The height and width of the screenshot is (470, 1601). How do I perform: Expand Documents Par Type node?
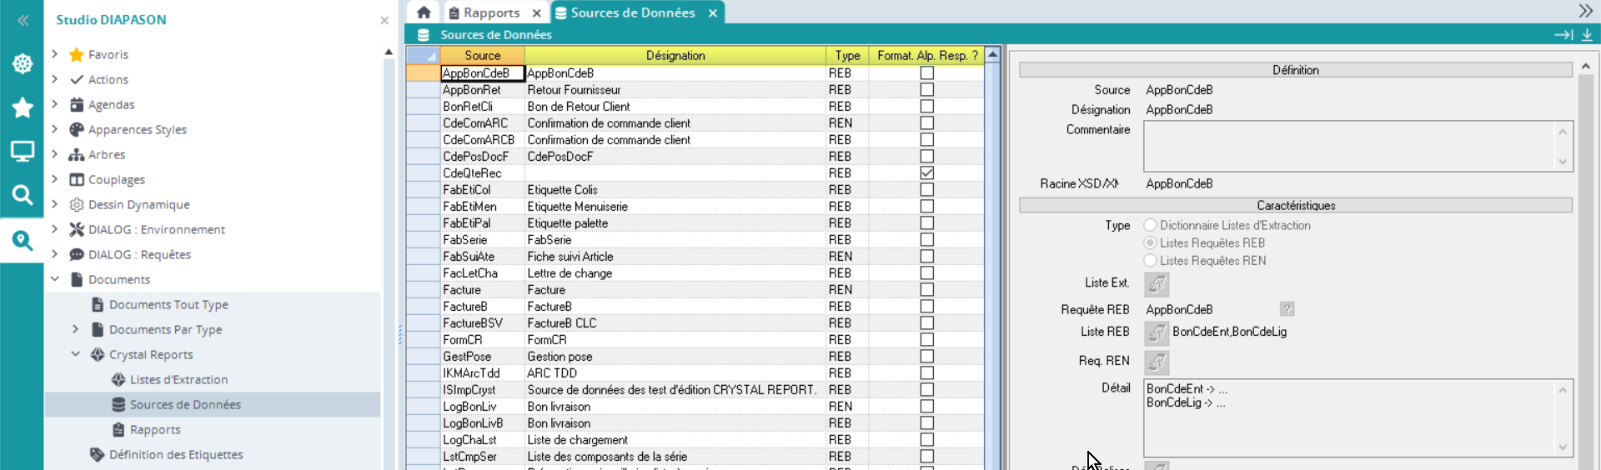(76, 329)
